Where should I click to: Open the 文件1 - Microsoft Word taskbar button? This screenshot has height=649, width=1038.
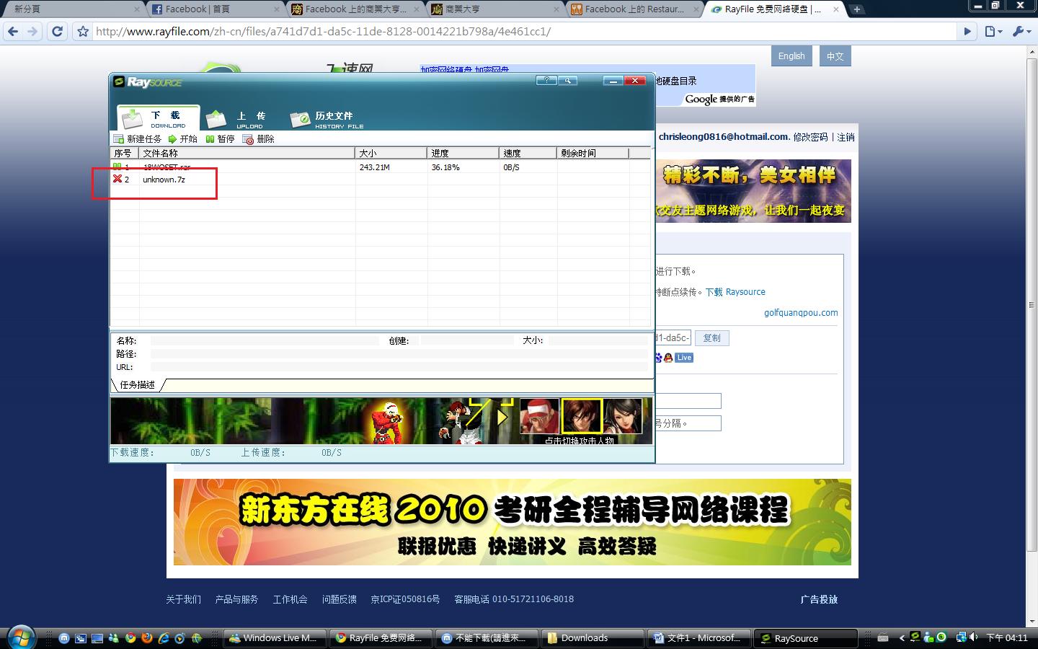698,638
